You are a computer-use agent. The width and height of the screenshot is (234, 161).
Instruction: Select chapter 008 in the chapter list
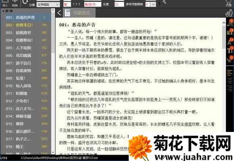(26, 71)
